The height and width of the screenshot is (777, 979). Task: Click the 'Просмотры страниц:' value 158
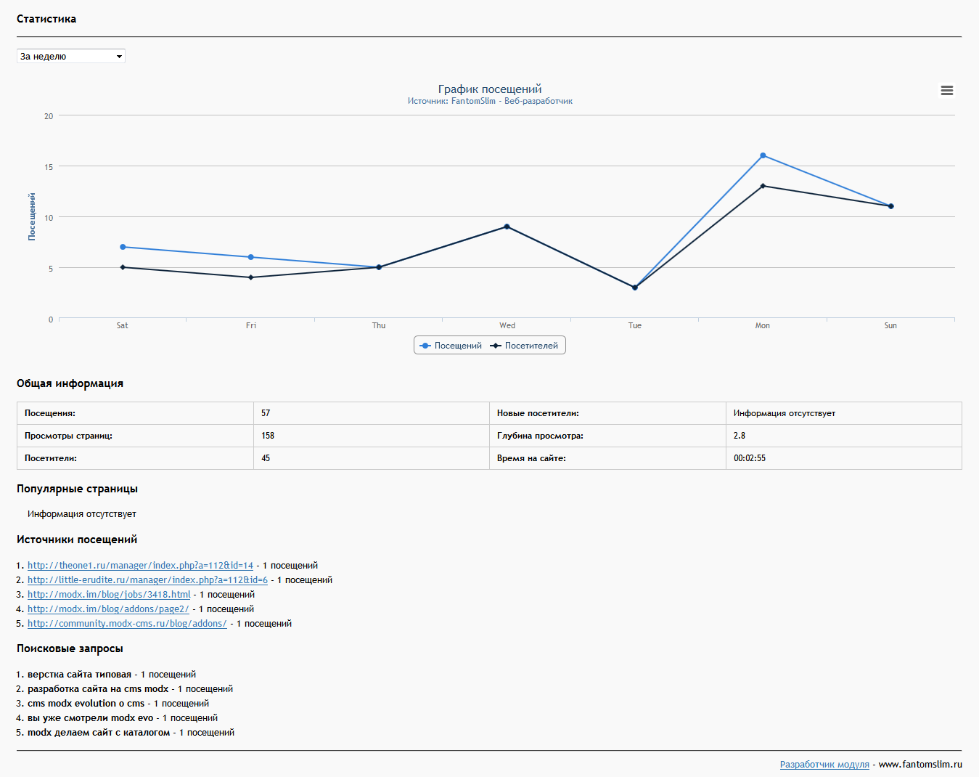click(268, 436)
